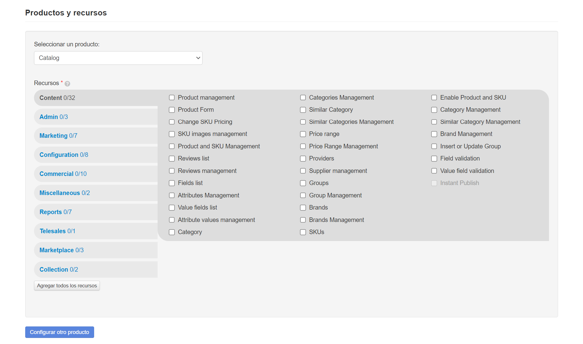Switch to the Admin resources tab
583x344 pixels.
click(x=54, y=117)
